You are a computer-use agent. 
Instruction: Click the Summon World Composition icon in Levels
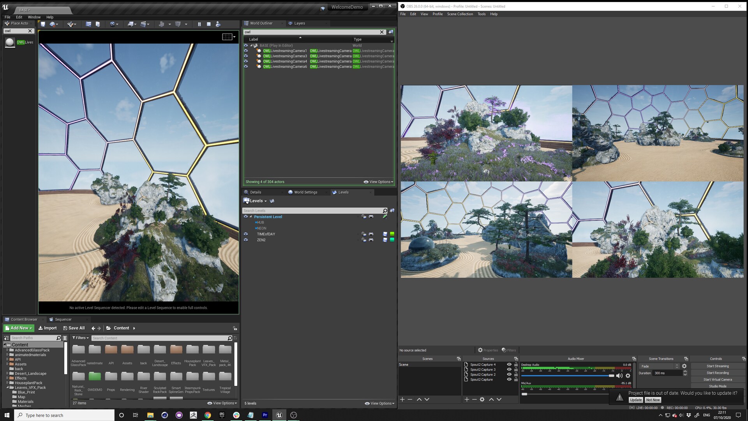[272, 201]
